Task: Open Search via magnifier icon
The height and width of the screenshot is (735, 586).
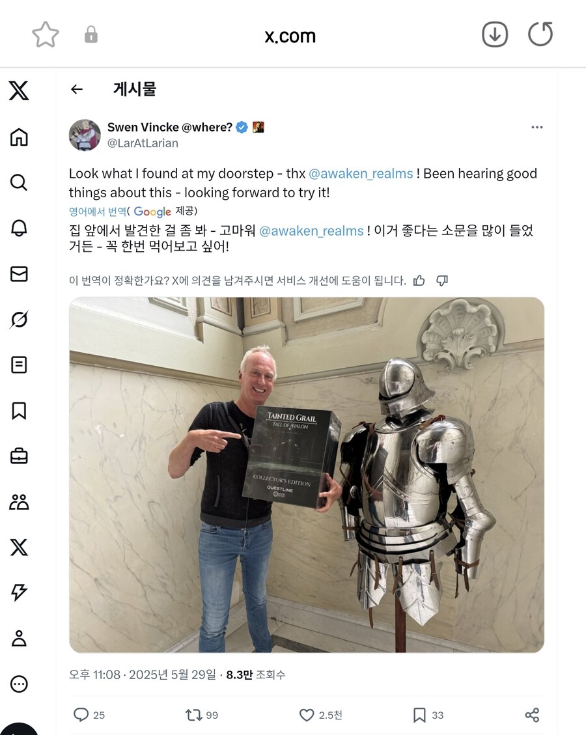Action: pyautogui.click(x=19, y=182)
